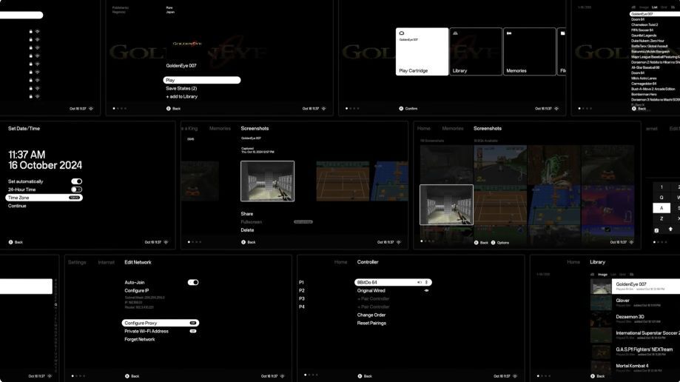The height and width of the screenshot is (382, 680).
Task: Click Options icon in screenshots grid footer
Action: click(493, 243)
